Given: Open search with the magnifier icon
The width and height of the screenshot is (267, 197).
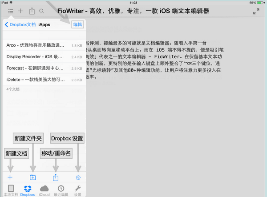Looking at the screenshot, I should click(x=41, y=11).
